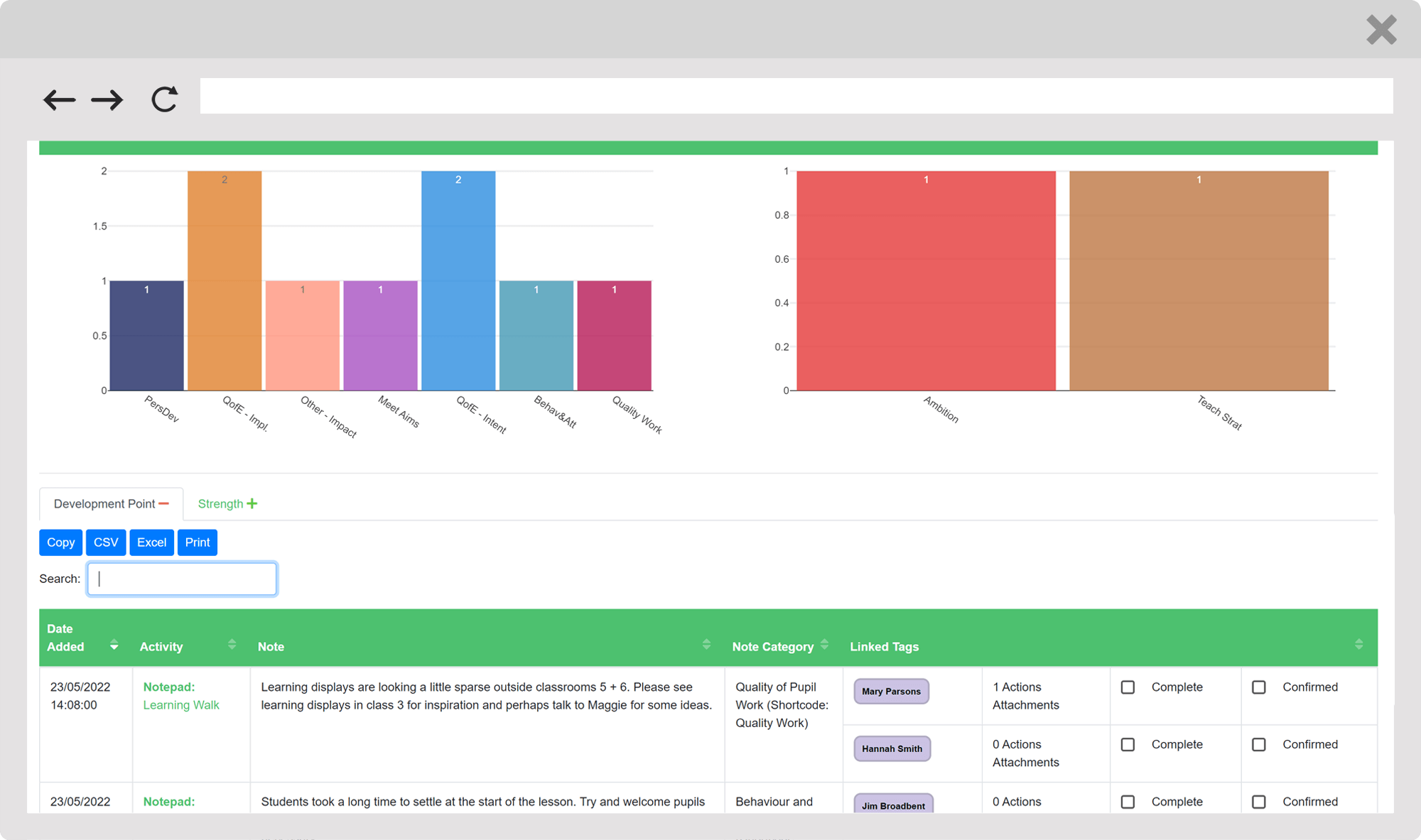Tick Complete checkbox for Hannah Smith
The image size is (1421, 840).
[1128, 745]
